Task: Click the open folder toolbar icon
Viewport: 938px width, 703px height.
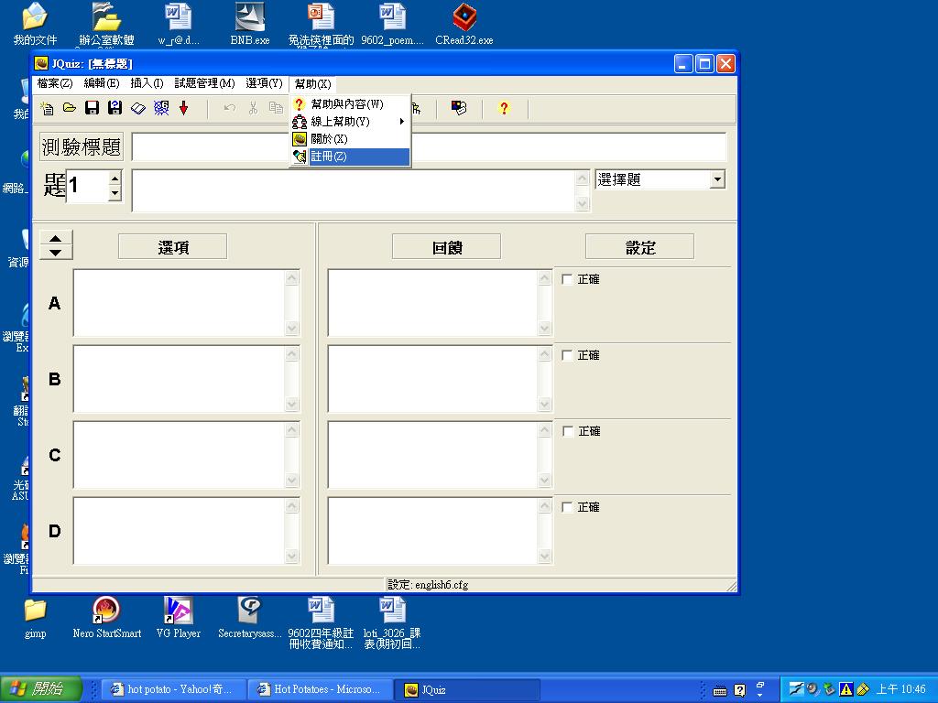Action: tap(70, 109)
